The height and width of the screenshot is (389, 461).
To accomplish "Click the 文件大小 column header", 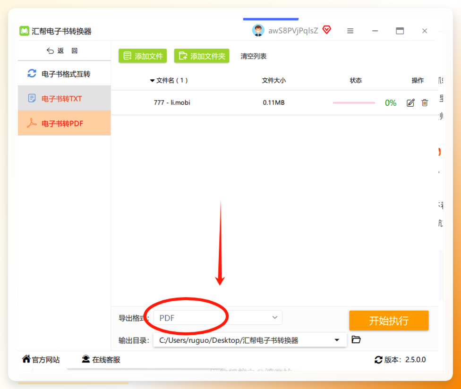I will 274,81.
